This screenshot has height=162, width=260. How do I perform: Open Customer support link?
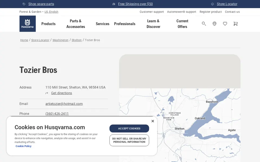point(152,12)
